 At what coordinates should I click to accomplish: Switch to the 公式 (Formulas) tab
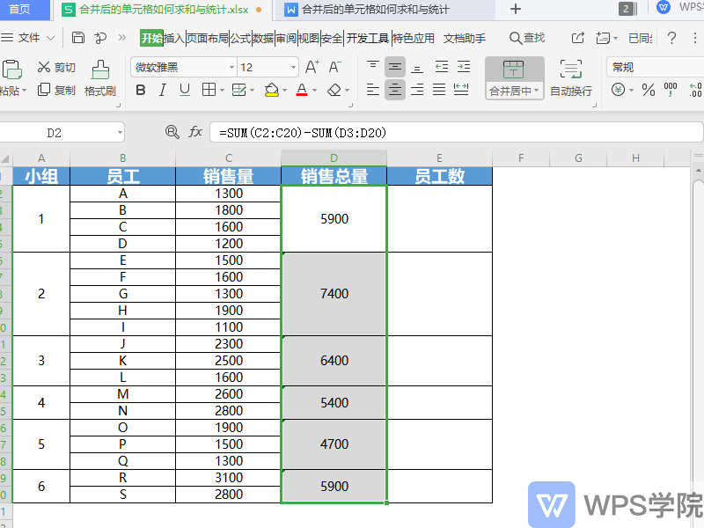click(x=240, y=38)
